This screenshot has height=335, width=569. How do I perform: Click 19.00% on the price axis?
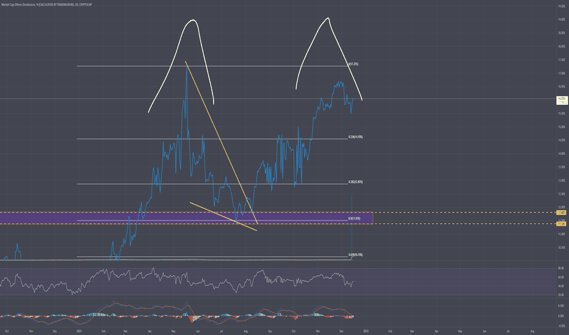(562, 19)
